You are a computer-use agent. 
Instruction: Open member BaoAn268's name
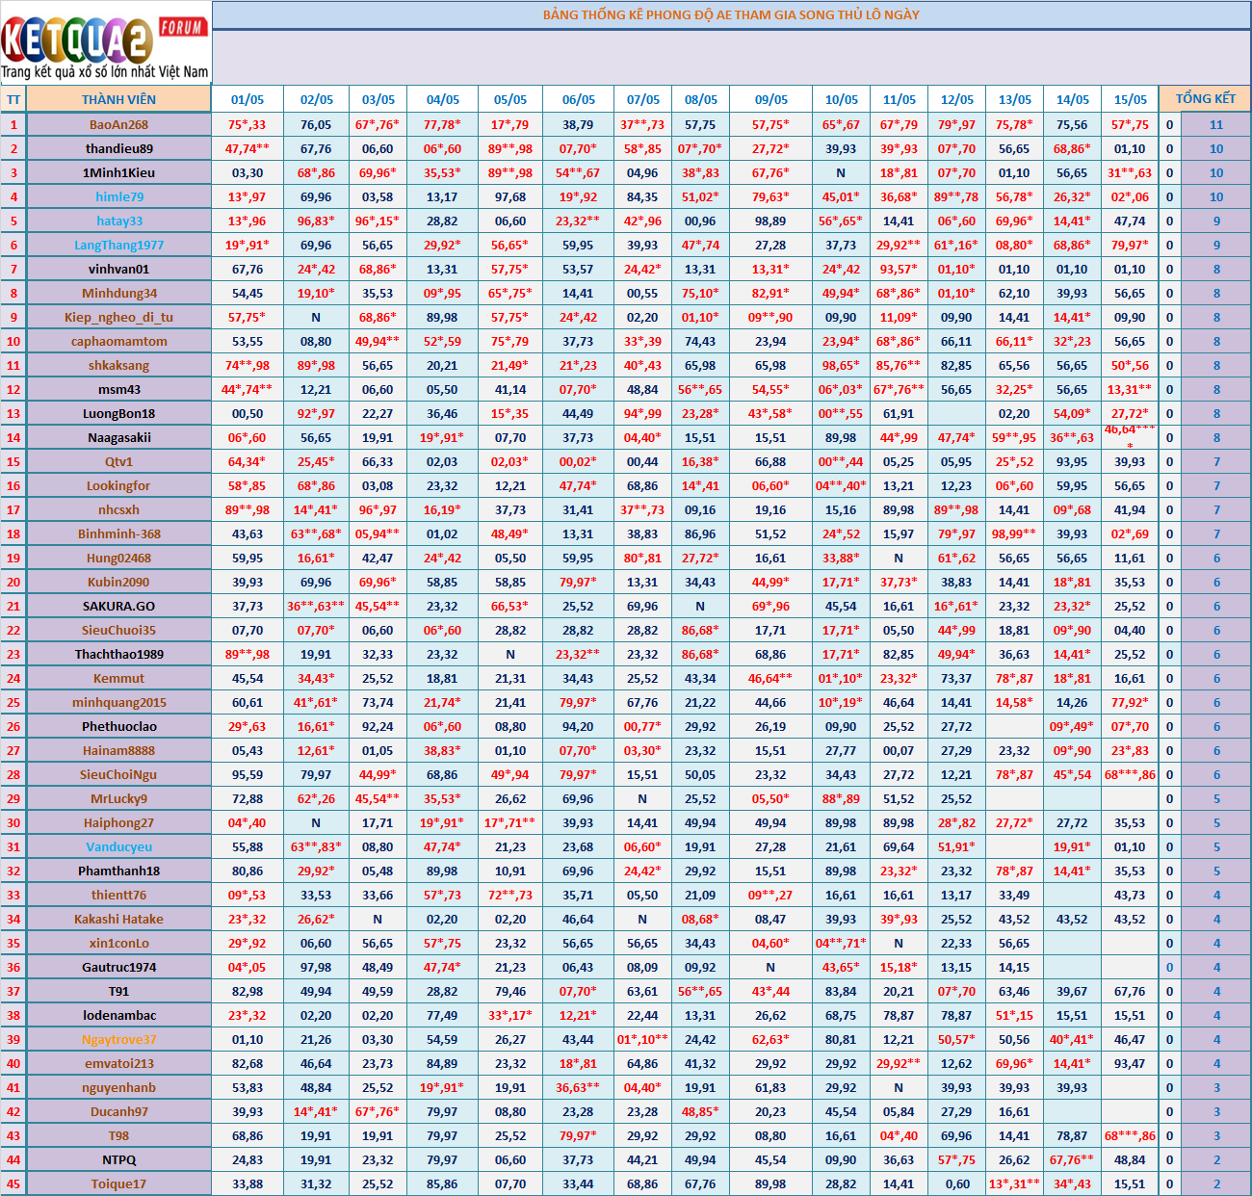pos(118,124)
